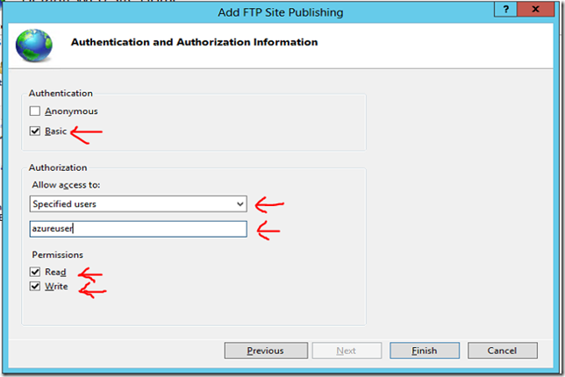The image size is (565, 377).
Task: Enable the Anonymous authentication checkbox
Action: pyautogui.click(x=35, y=110)
